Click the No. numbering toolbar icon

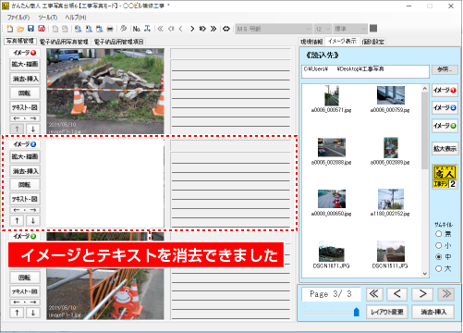pyautogui.click(x=137, y=29)
